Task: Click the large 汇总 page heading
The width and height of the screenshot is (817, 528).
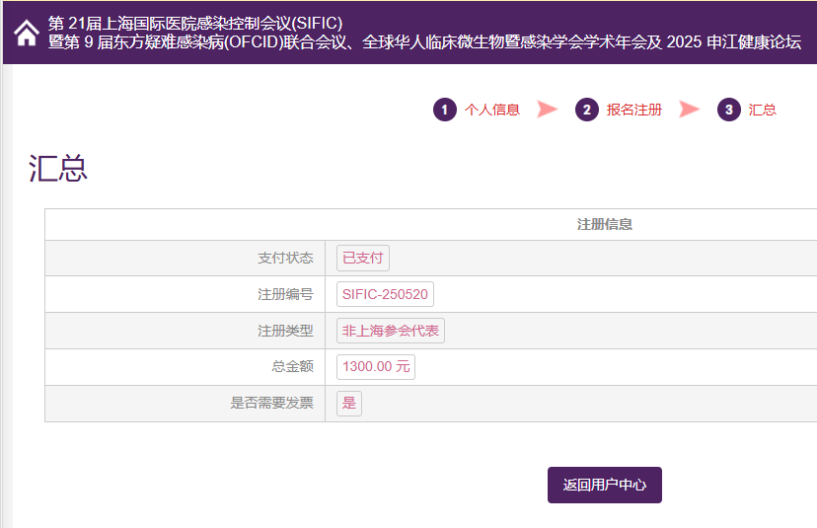Action: click(x=58, y=169)
